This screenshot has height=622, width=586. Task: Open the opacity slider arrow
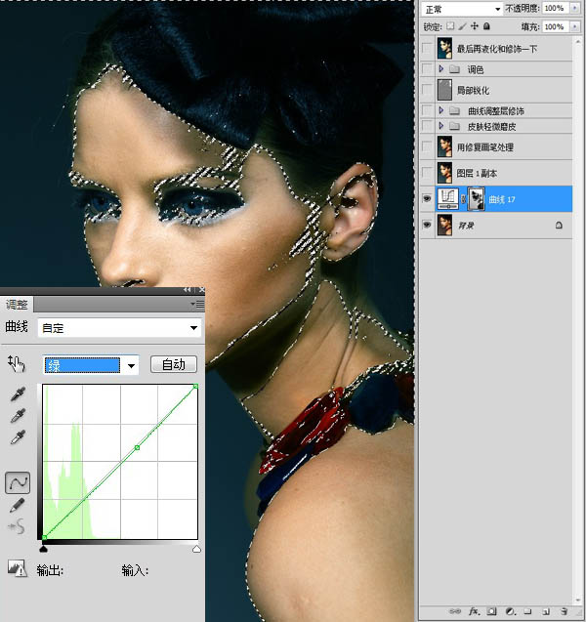tap(574, 9)
